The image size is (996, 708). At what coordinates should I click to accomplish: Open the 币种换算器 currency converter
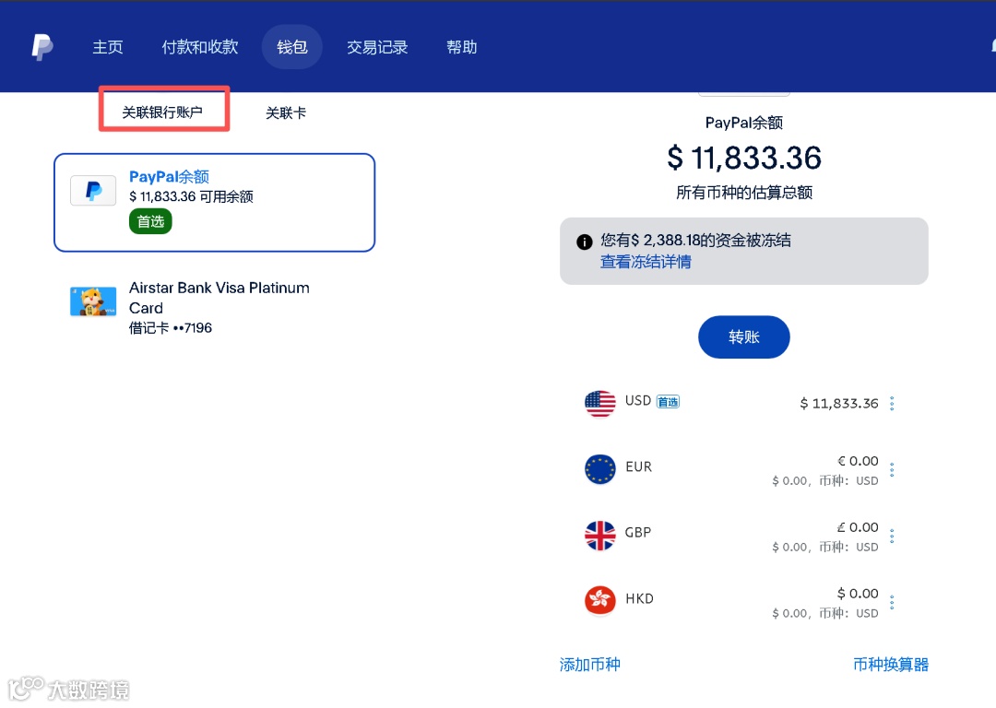pyautogui.click(x=891, y=664)
